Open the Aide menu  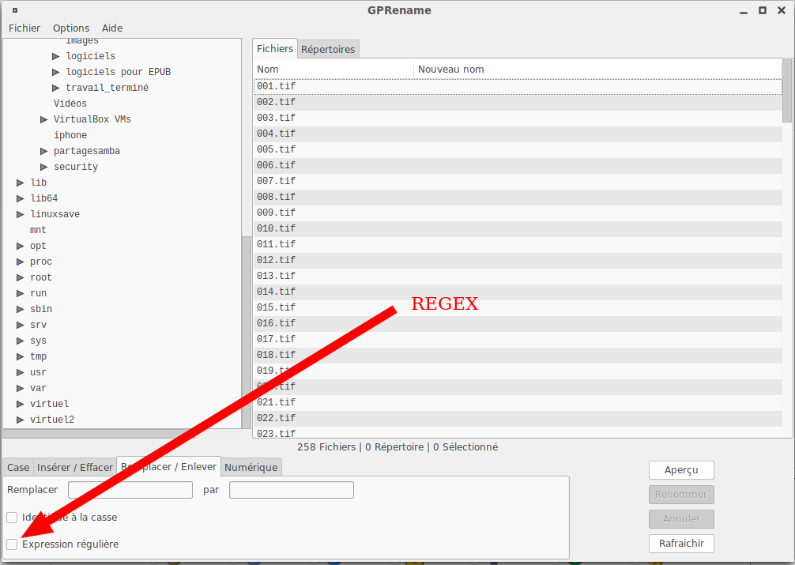click(x=112, y=28)
